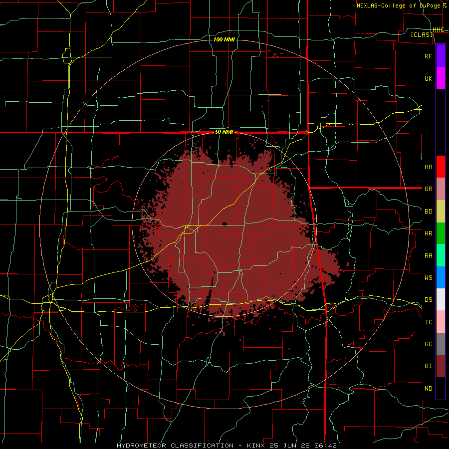The width and height of the screenshot is (449, 449).
Task: Click the 'UK' legend label
Action: [x=428, y=78]
